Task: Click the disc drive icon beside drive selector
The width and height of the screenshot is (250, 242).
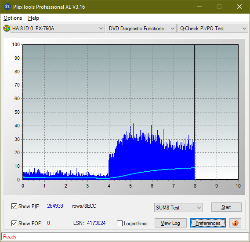Action: click(x=7, y=29)
